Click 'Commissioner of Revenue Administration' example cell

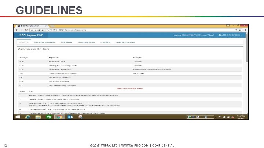152,69
